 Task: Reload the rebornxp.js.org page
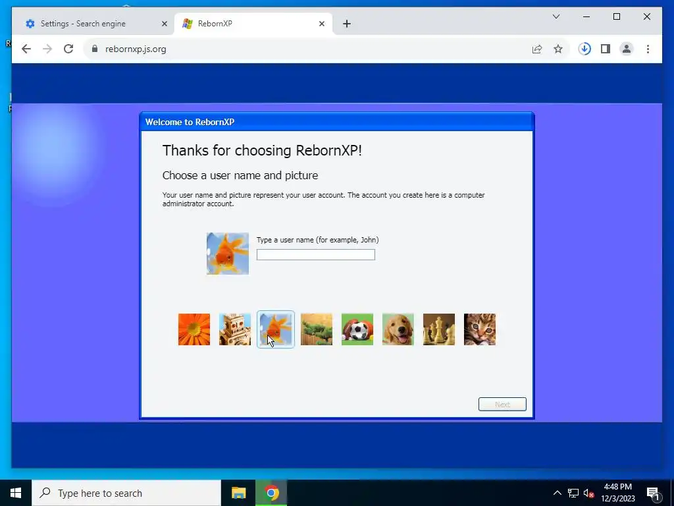click(x=68, y=49)
